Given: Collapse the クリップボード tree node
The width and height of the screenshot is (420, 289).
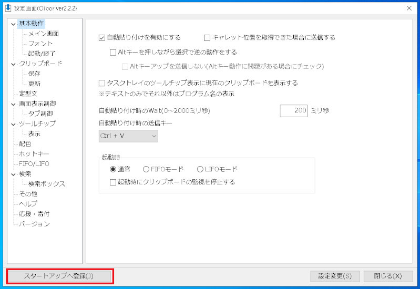Looking at the screenshot, I should point(14,64).
